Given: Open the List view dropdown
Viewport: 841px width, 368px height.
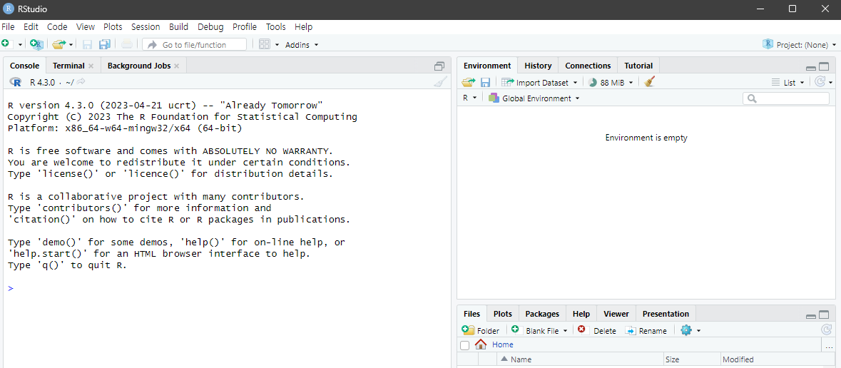Looking at the screenshot, I should coord(788,82).
